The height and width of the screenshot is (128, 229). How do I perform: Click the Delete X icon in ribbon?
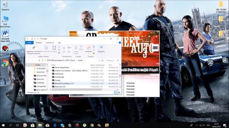(x=69, y=47)
